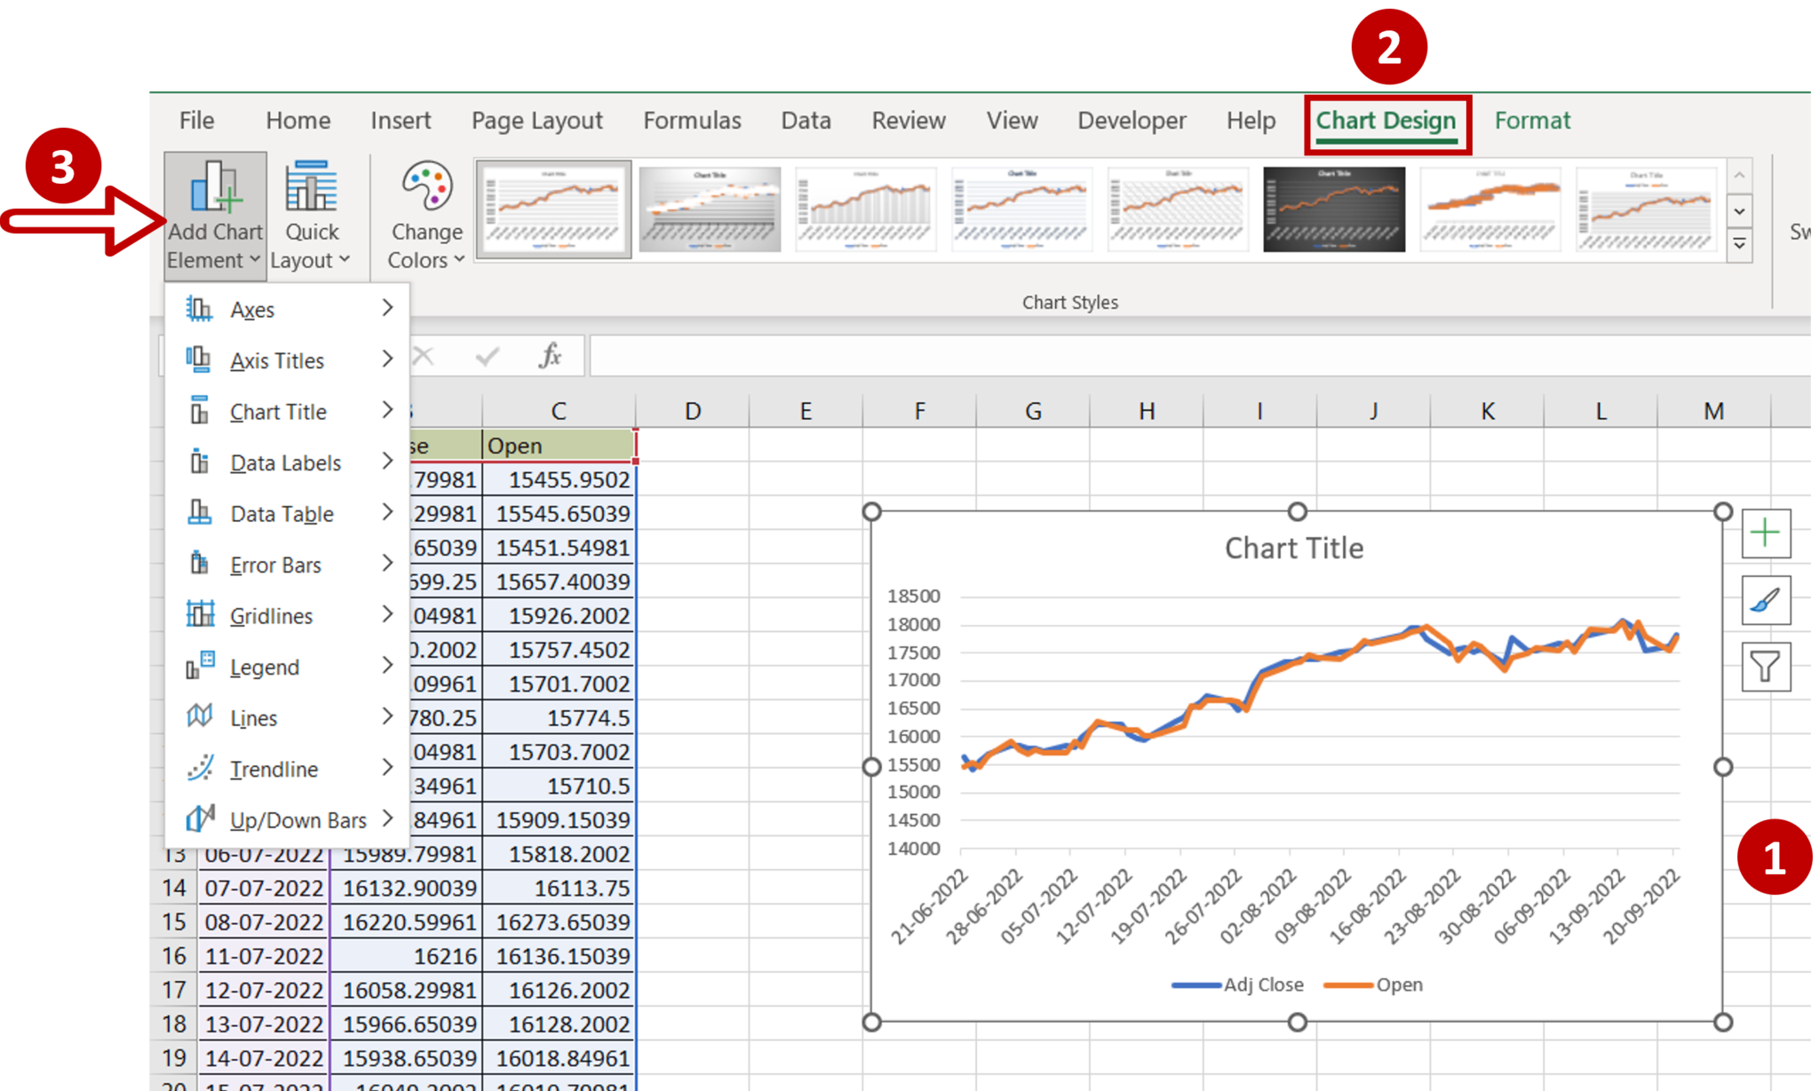Expand the Axes submenu
The width and height of the screenshot is (1819, 1091).
387,308
